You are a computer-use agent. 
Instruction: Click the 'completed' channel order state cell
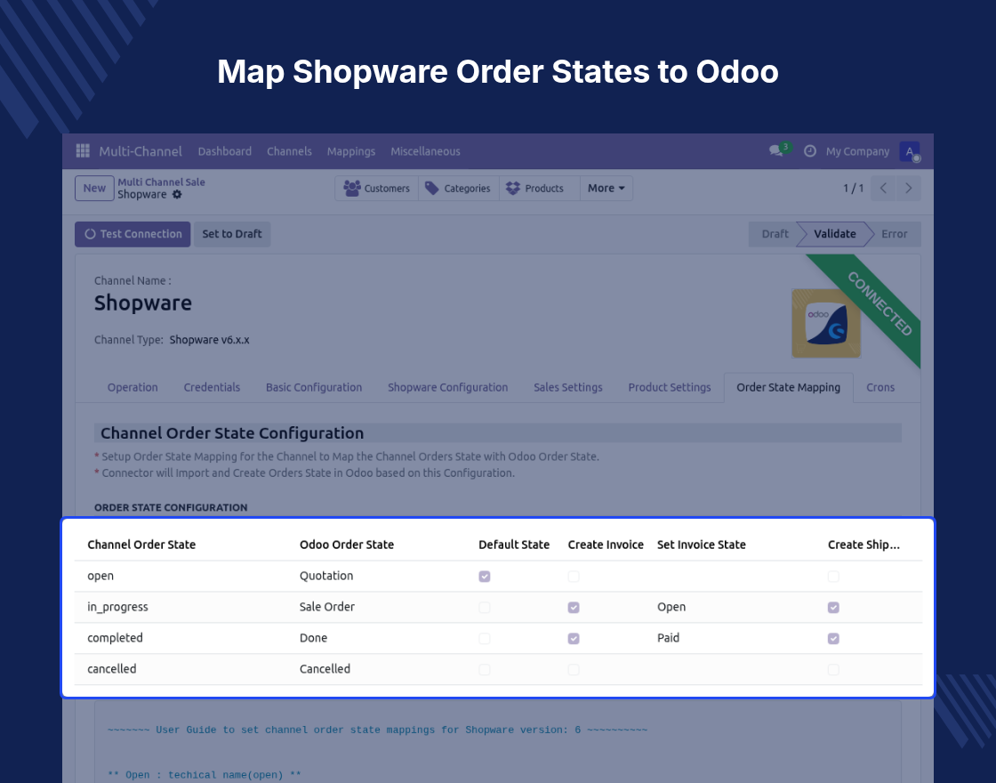115,638
